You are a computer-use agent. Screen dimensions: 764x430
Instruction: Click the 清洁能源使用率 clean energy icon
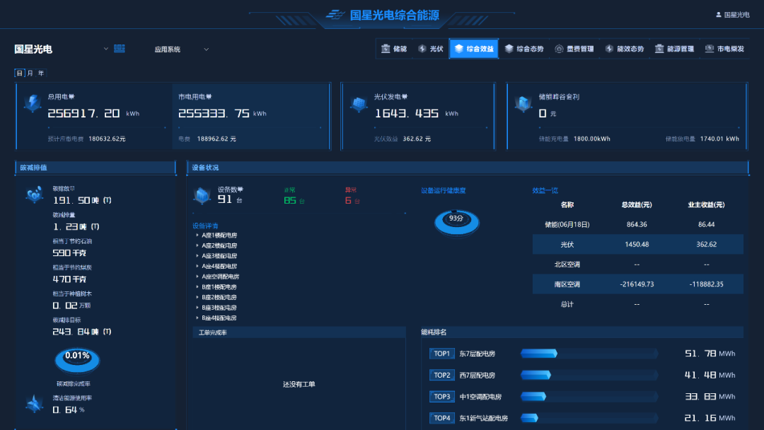click(x=34, y=403)
